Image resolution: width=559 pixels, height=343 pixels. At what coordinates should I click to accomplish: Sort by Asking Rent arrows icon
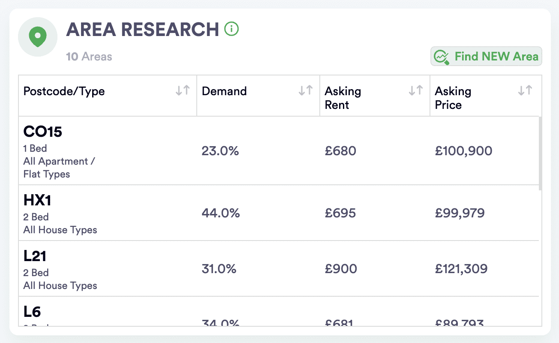416,90
